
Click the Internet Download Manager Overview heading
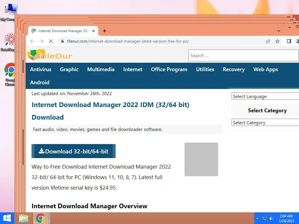[x=89, y=206]
